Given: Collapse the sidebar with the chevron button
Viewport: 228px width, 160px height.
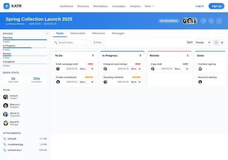Looking at the screenshot, I should (x=47, y=33).
